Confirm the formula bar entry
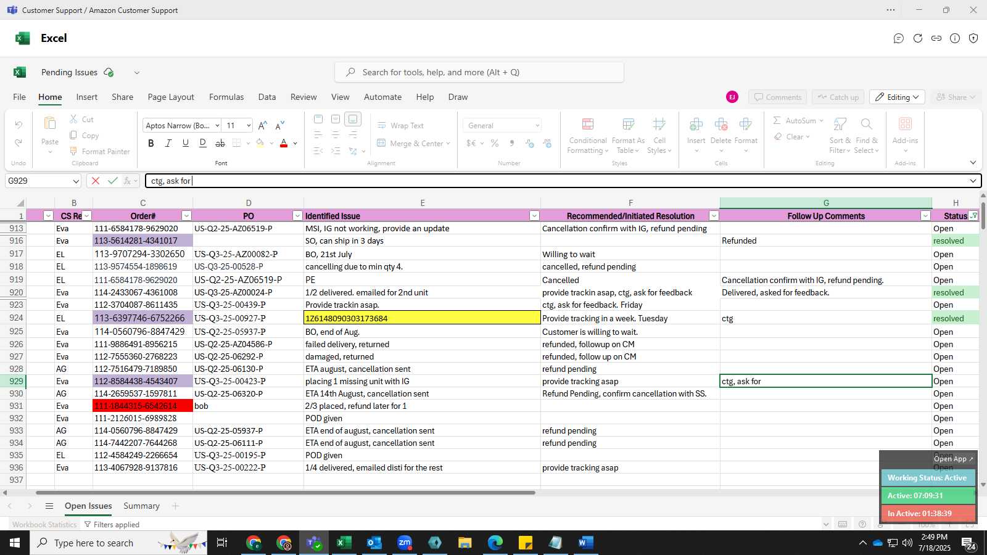 tap(112, 181)
